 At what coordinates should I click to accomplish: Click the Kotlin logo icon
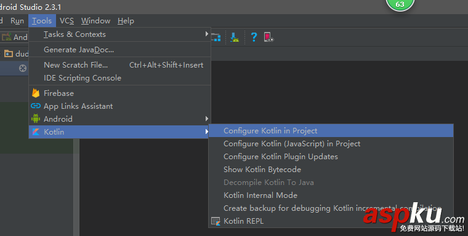click(x=36, y=132)
